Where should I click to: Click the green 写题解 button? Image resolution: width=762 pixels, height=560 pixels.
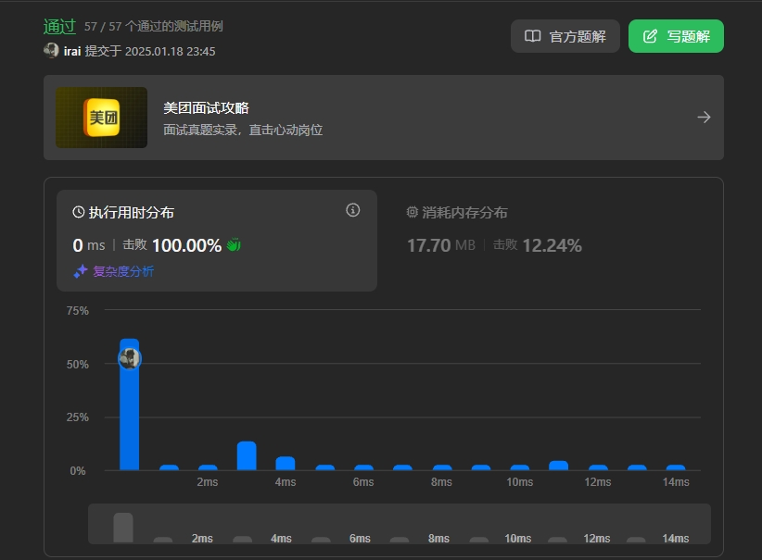[x=676, y=36]
